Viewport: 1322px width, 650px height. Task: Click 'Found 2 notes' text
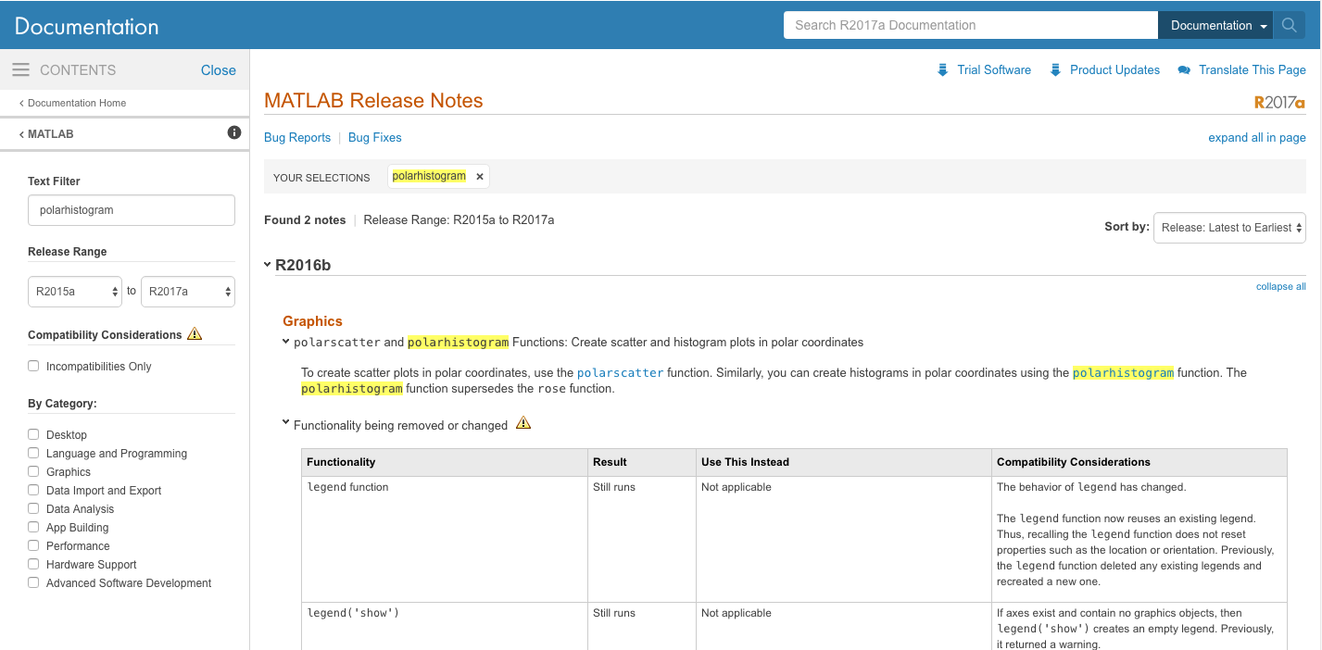pos(305,220)
